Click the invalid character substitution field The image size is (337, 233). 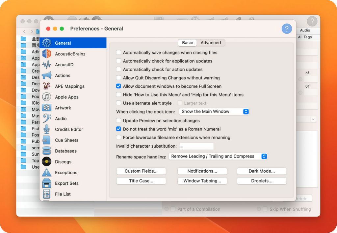pos(196,146)
